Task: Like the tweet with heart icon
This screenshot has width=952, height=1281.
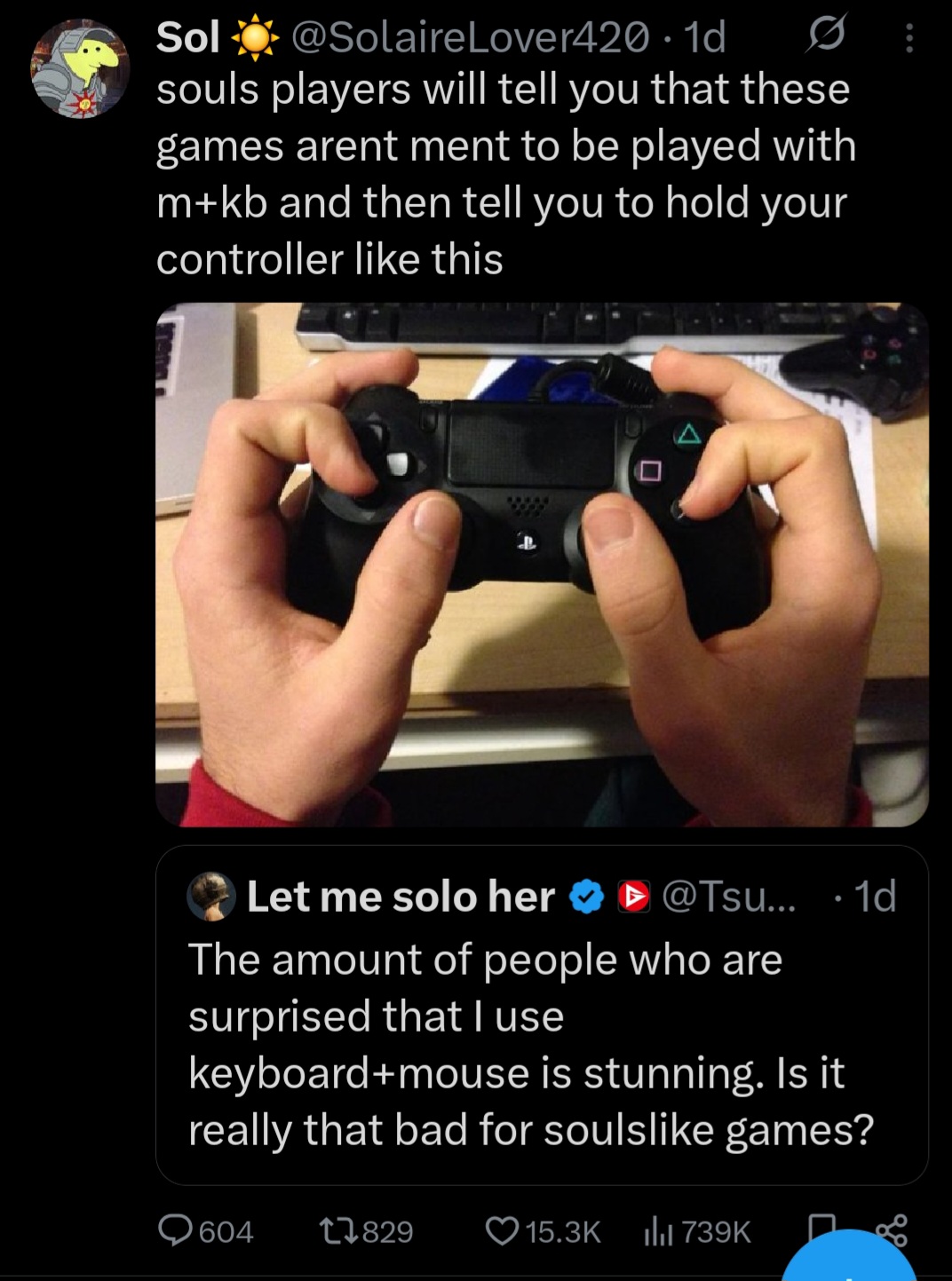Action: point(501,1230)
